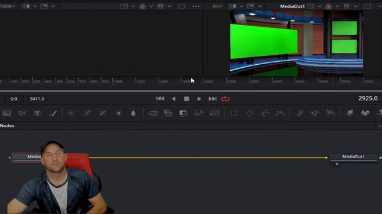The width and height of the screenshot is (382, 214).
Task: Add a Blur node (droplet icon)
Action: (133, 113)
